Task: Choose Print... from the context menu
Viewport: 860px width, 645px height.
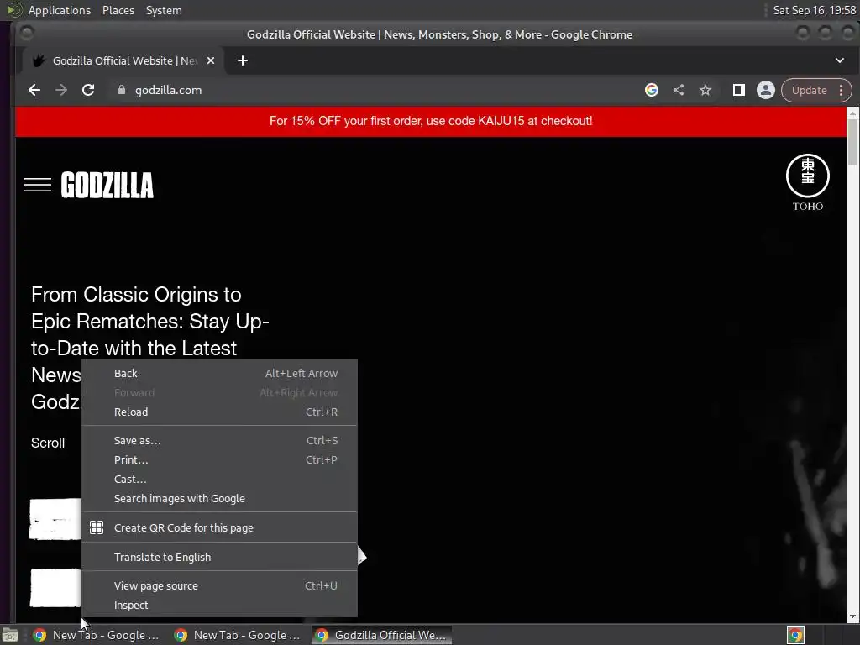Action: [x=219, y=459]
